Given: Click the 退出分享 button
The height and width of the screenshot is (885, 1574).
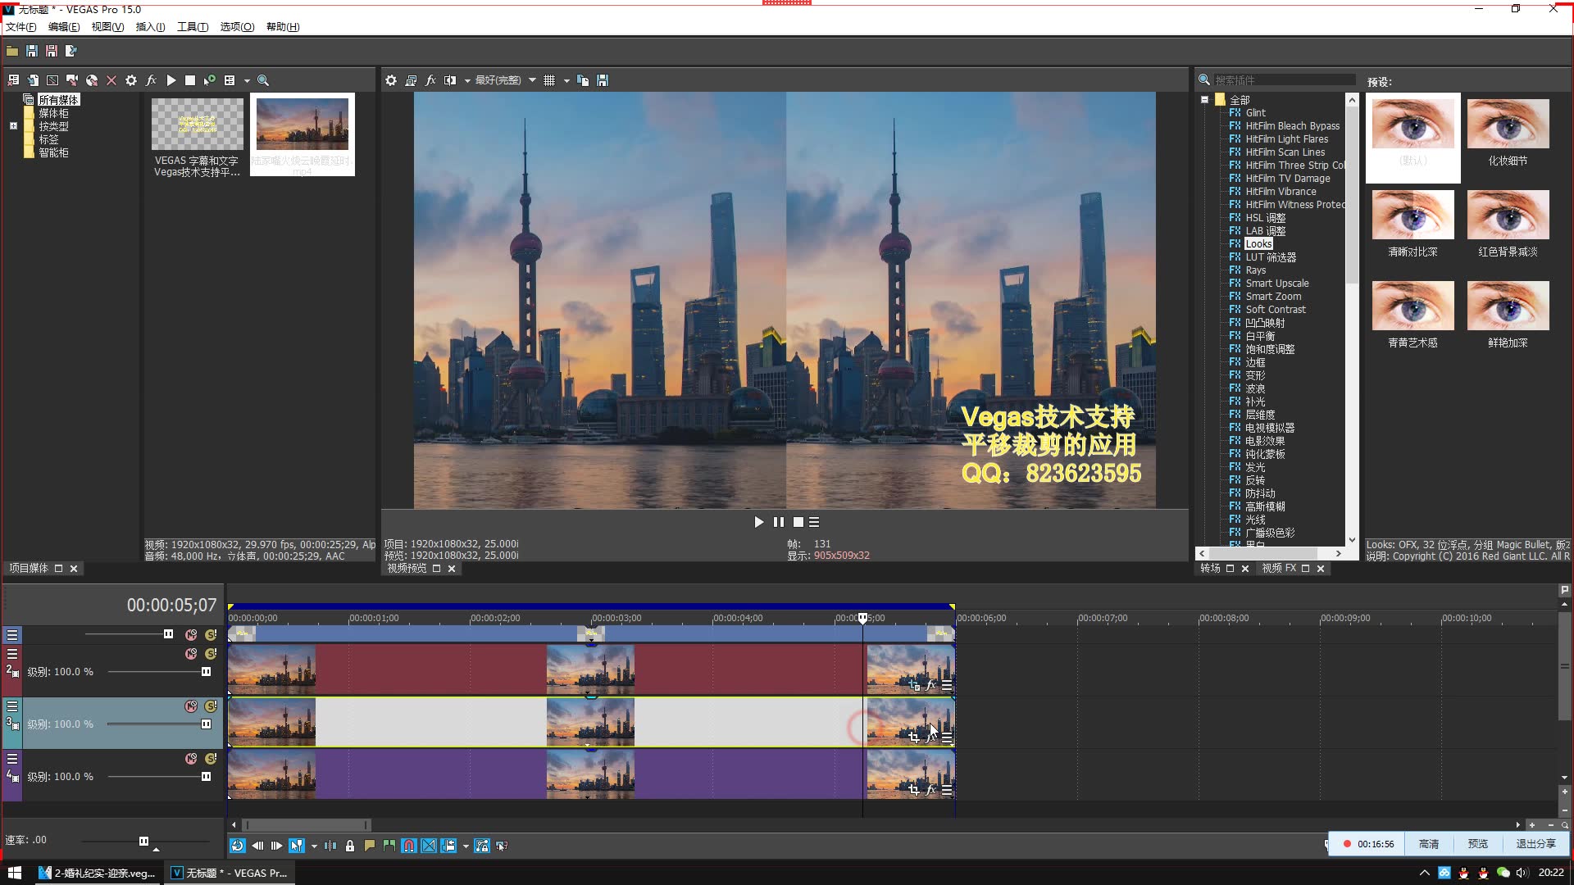Looking at the screenshot, I should coord(1535,844).
